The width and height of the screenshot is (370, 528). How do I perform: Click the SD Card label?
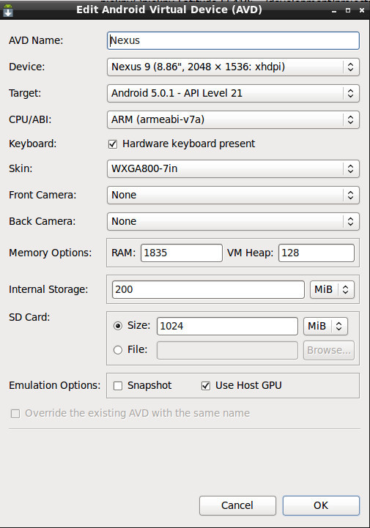[x=29, y=317]
